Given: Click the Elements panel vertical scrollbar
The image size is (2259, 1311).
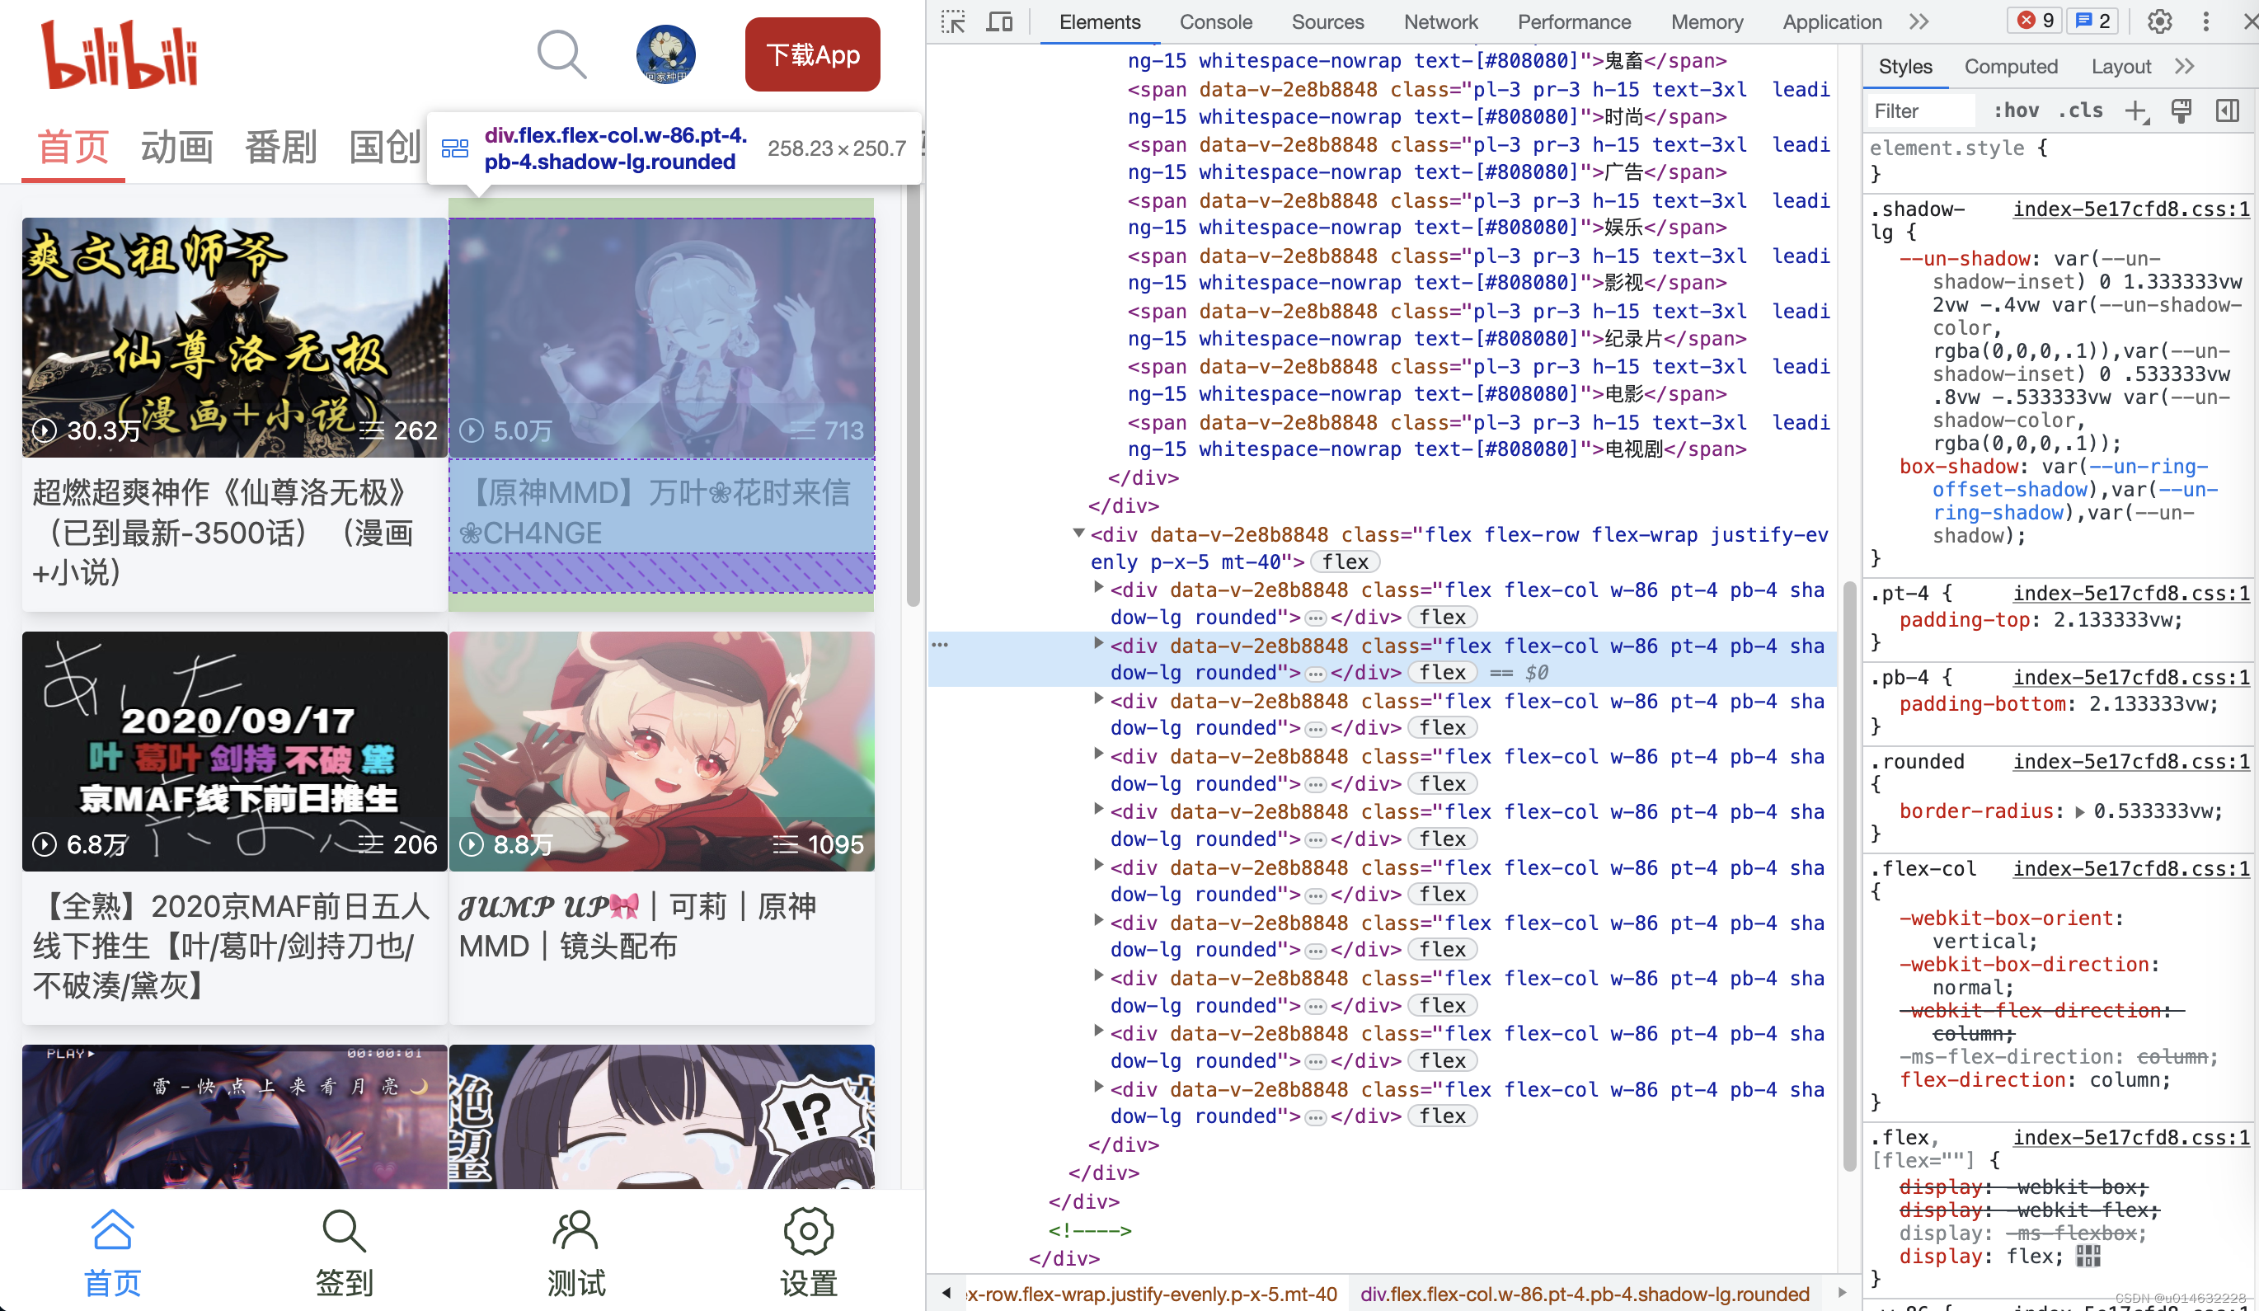Looking at the screenshot, I should [x=1848, y=876].
